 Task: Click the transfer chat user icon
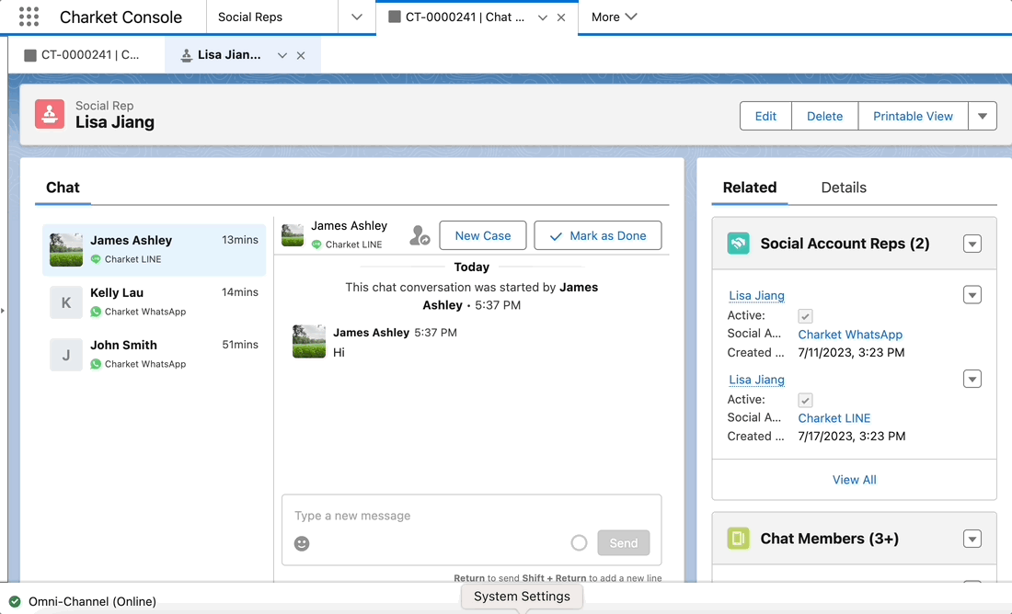[420, 236]
